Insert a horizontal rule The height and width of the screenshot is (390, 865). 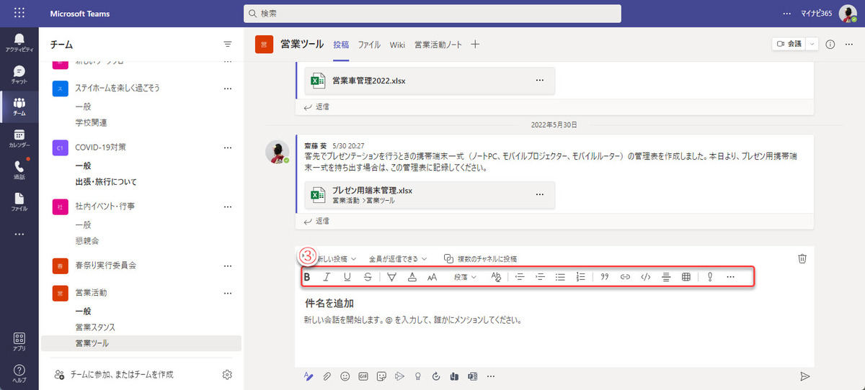click(x=666, y=276)
